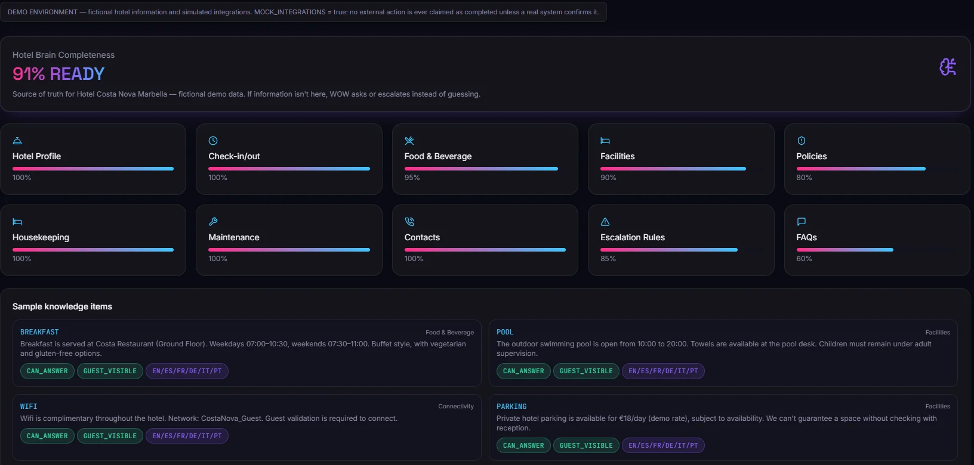Screen dimensions: 974x465
Task: Click the Hotel Brain Completeness heading
Action: (63, 55)
